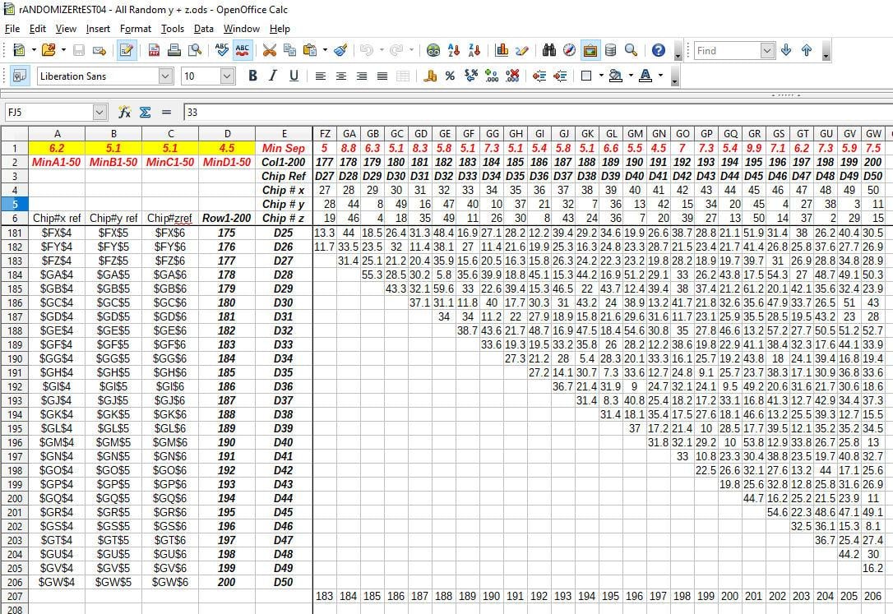The height and width of the screenshot is (614, 893).
Task: Click the Open file folder icon
Action: (49, 50)
